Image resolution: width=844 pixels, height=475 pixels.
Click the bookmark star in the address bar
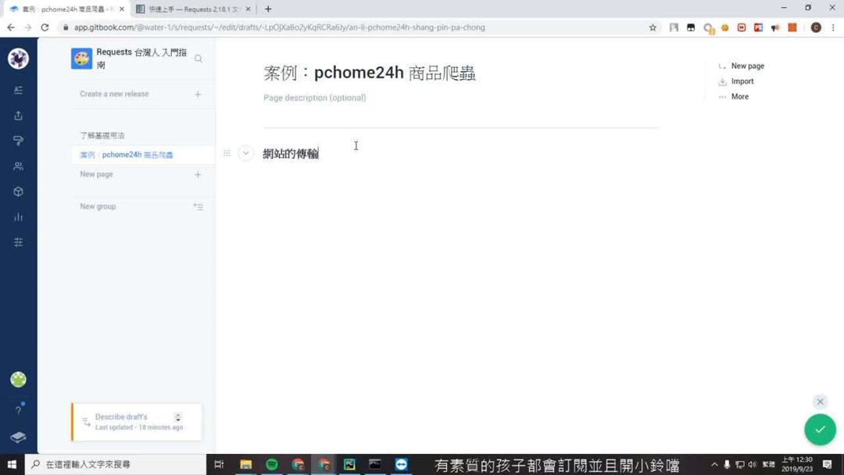653,27
